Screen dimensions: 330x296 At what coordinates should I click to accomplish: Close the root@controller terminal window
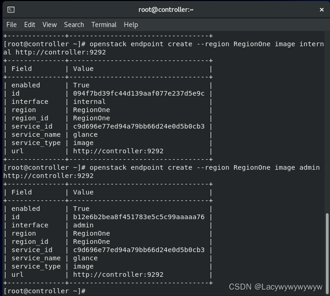(x=322, y=10)
